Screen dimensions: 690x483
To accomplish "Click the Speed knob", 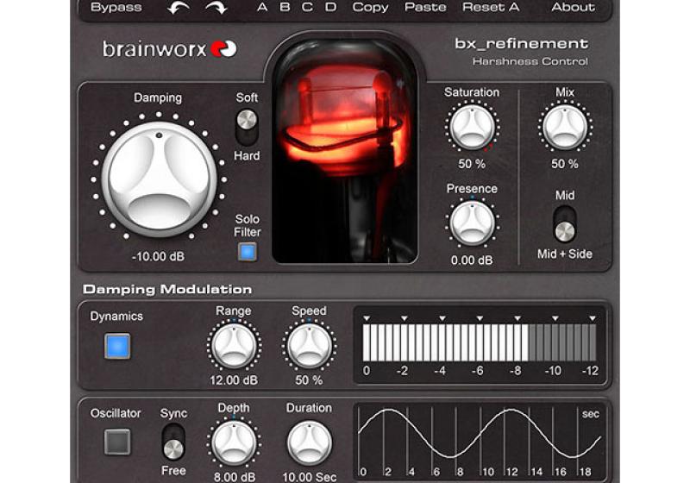I will (x=308, y=347).
